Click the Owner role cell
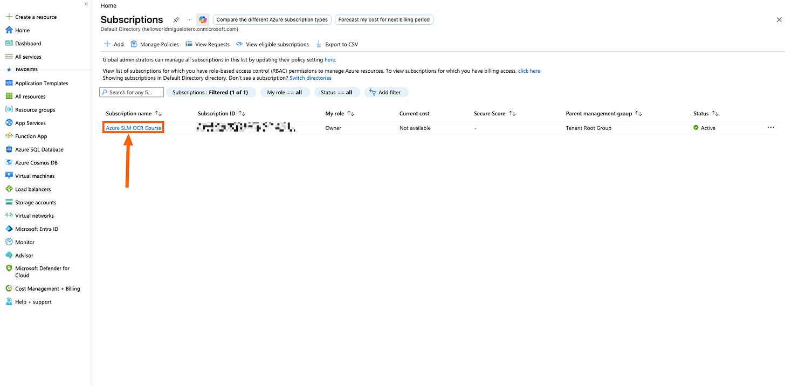Image resolution: width=785 pixels, height=386 pixels. [x=333, y=128]
